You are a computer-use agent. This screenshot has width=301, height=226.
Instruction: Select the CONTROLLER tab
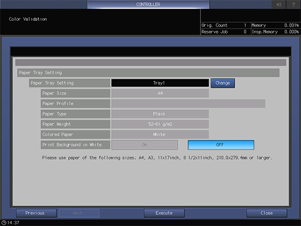pos(148,4)
